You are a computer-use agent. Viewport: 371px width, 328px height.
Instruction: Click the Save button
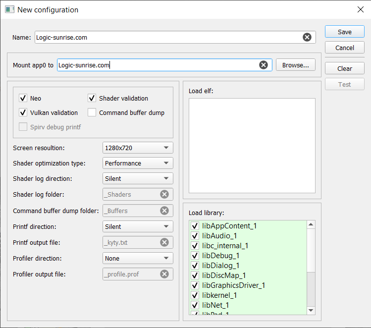pos(344,32)
